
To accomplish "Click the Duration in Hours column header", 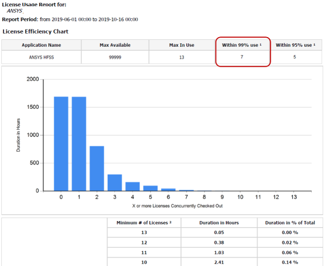I will point(219,223).
